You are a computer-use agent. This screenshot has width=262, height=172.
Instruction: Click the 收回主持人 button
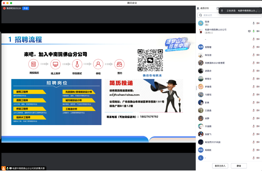coord(220,166)
